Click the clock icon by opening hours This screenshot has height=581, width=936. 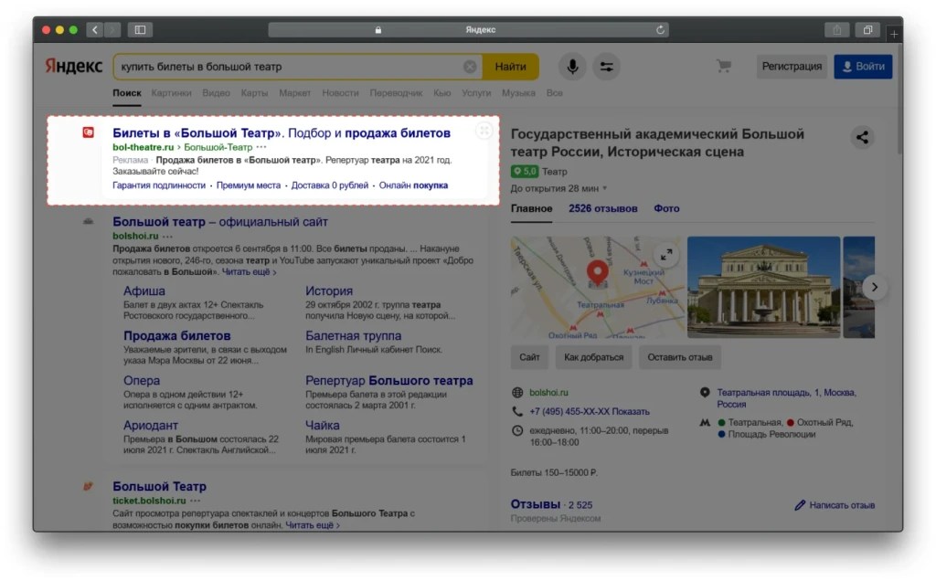[x=517, y=430]
